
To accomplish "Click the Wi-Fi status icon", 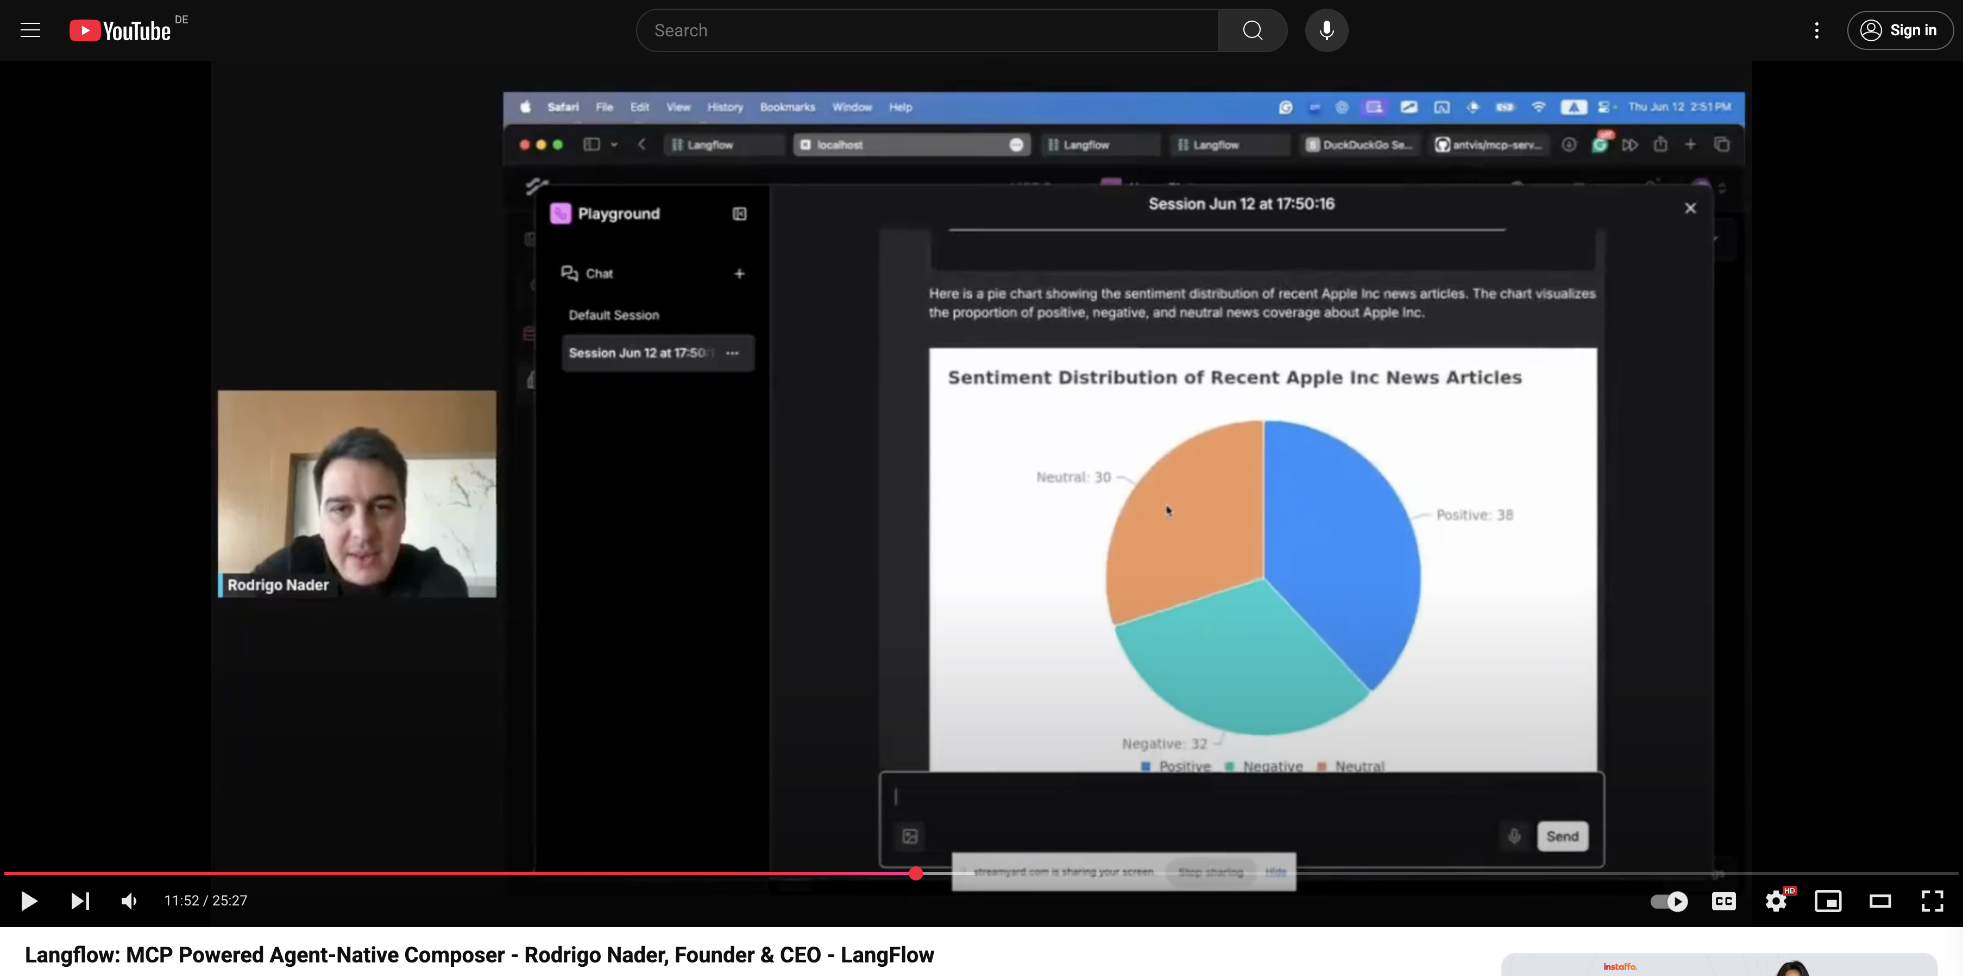I will coord(1539,106).
